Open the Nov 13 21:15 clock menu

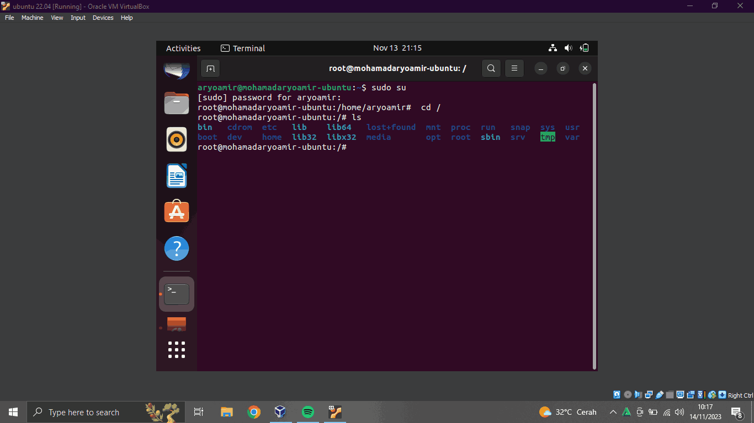pos(397,48)
